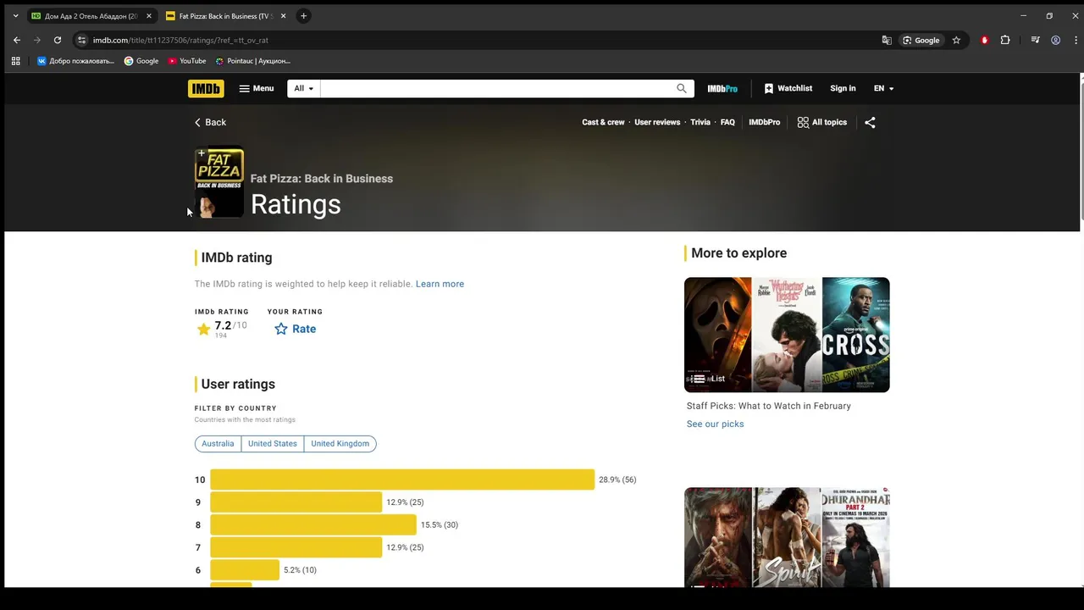Click the address bar URL

180,40
